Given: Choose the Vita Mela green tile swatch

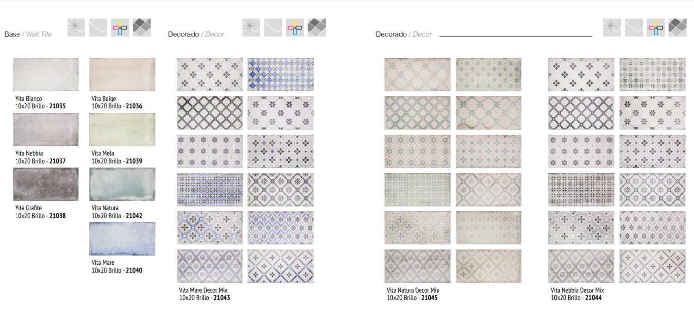Looking at the screenshot, I should (122, 130).
